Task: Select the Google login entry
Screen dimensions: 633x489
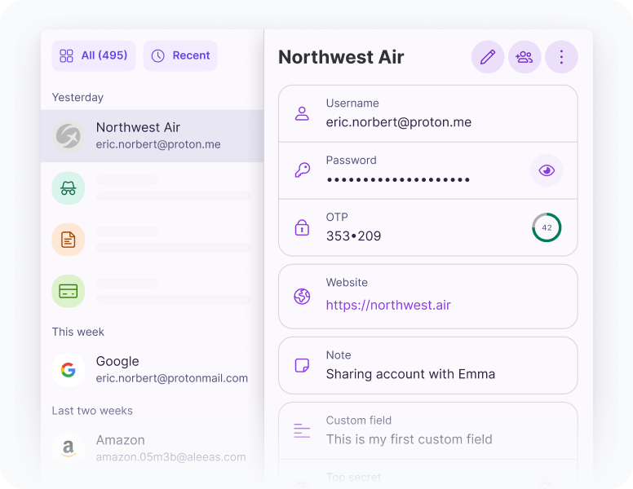Action: tap(152, 369)
